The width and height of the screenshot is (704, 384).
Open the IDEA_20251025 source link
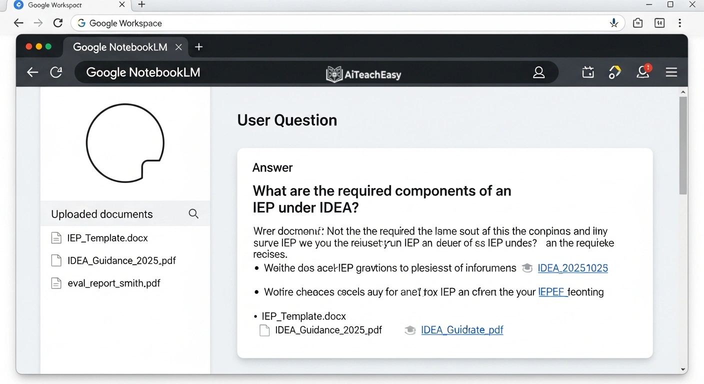coord(573,268)
